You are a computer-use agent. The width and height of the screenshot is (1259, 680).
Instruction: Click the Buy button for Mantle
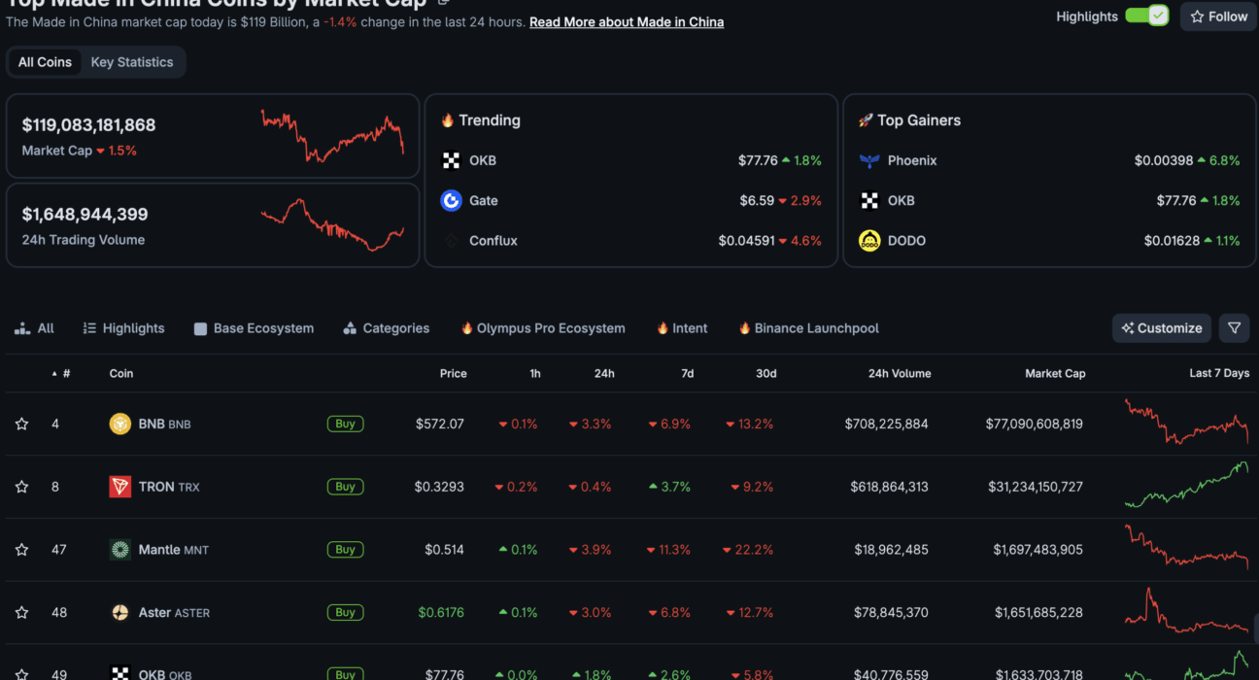pyautogui.click(x=345, y=550)
